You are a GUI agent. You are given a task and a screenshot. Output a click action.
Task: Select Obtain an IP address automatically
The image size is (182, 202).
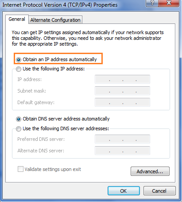[x=19, y=60]
